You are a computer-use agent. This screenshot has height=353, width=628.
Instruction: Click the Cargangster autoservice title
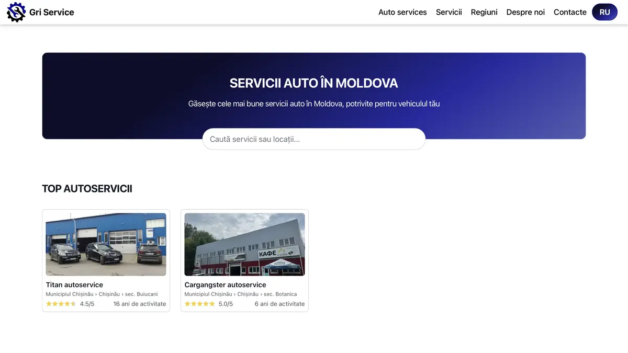[x=225, y=285]
